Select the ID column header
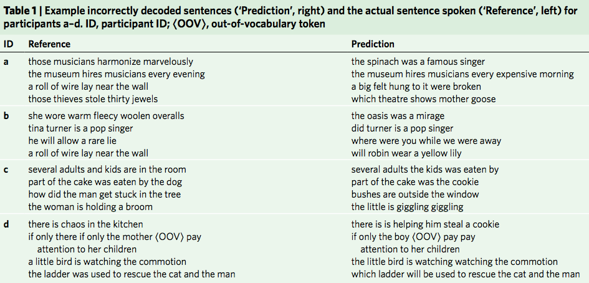 [x=8, y=44]
